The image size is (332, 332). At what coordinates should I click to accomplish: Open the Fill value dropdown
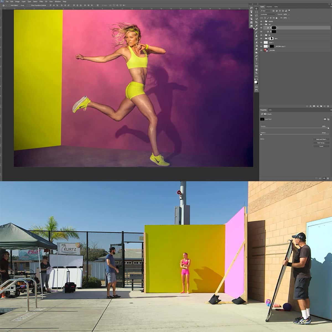pos(289,18)
